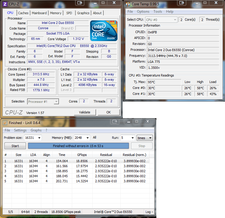Click OK in CPU-Z
The width and height of the screenshot is (225, 218).
[x=108, y=112]
